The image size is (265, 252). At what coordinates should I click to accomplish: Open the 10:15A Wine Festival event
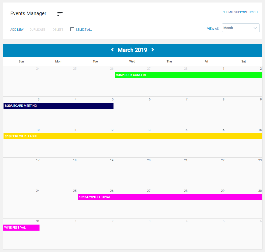click(170, 197)
